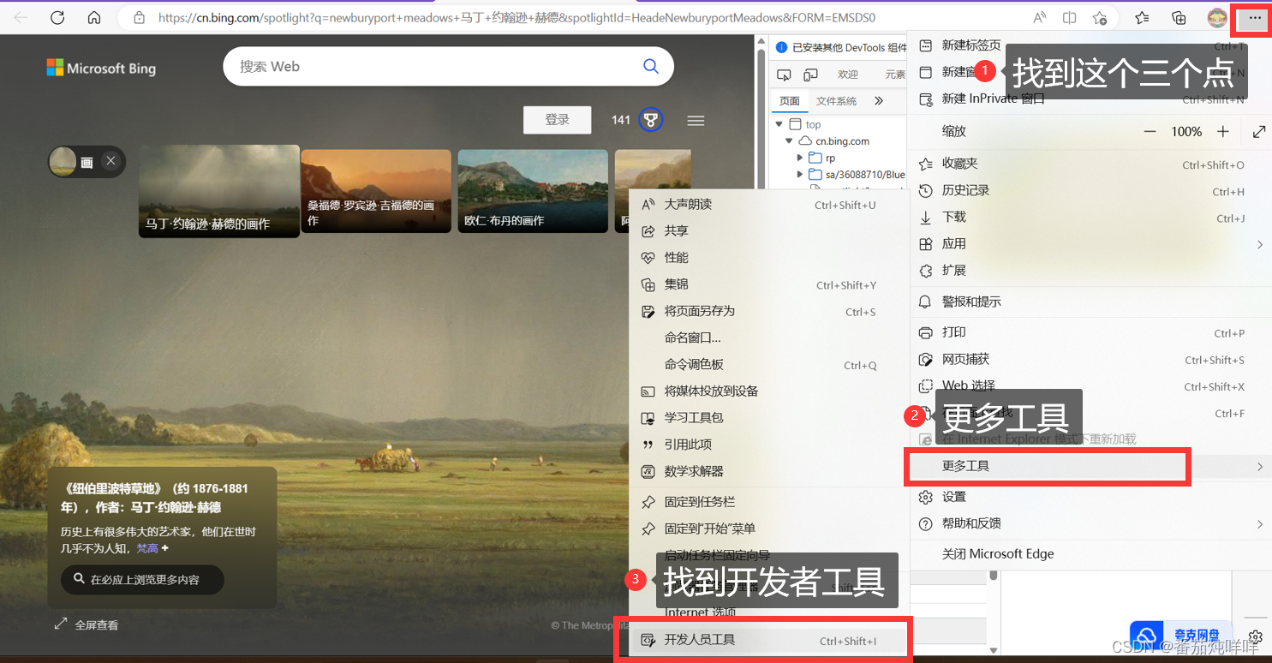Choose 将页面另存为 submenu item
Viewport: 1272px width, 663px height.
[767, 311]
